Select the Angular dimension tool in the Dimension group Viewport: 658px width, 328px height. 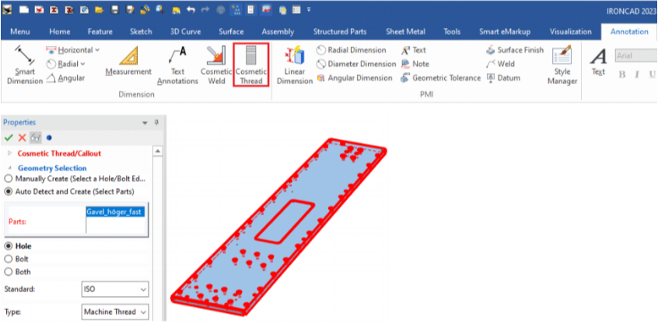[65, 78]
